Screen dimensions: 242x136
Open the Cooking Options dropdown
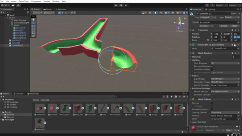225,113
